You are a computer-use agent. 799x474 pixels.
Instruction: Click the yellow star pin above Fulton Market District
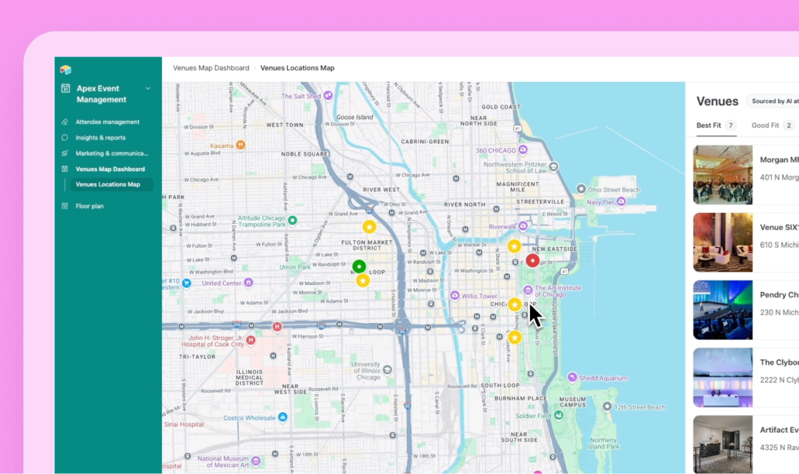click(x=369, y=226)
